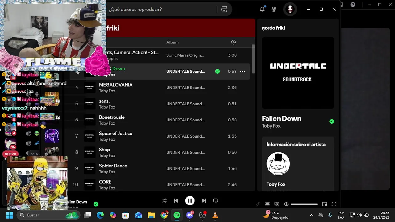The width and height of the screenshot is (395, 222).
Task: Play Spear of Justice track
Action: pos(115,134)
